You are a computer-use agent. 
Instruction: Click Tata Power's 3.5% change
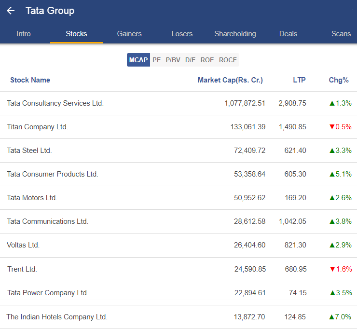point(341,293)
